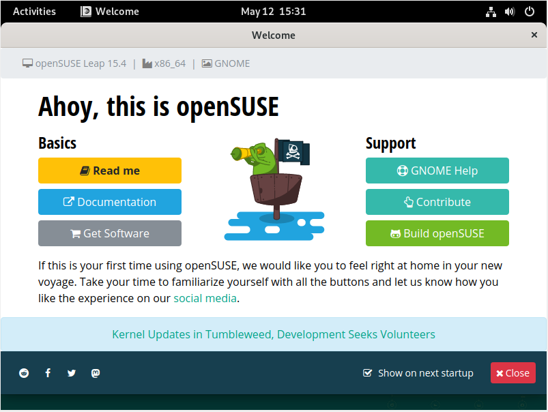Click the power icon in top bar

529,12
